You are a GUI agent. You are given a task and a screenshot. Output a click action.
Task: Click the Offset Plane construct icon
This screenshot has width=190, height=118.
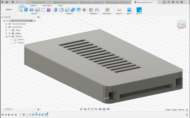(107, 10)
